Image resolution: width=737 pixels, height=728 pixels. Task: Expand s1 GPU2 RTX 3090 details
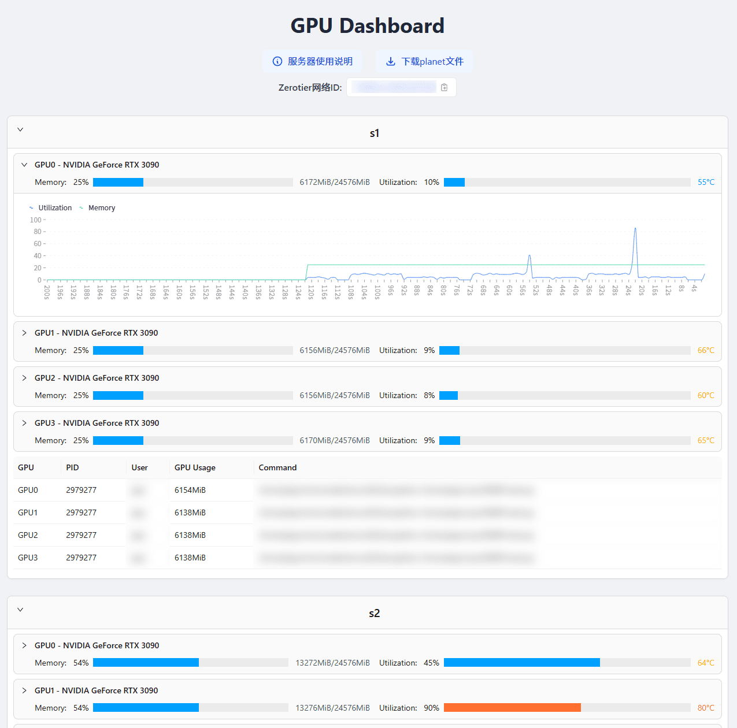pyautogui.click(x=24, y=378)
